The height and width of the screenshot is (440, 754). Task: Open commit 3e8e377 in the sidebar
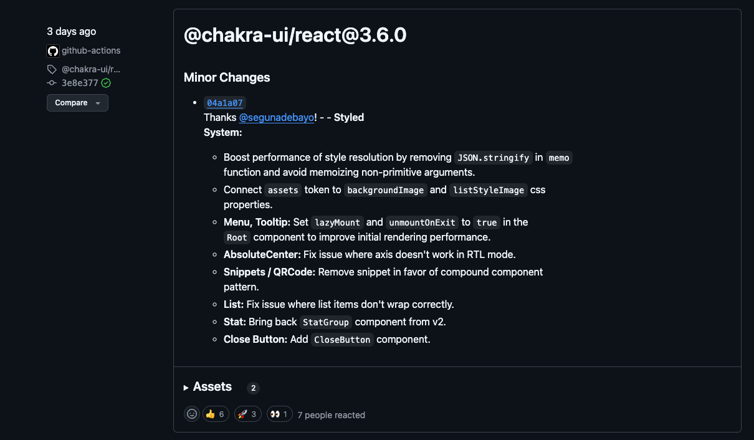tap(80, 83)
